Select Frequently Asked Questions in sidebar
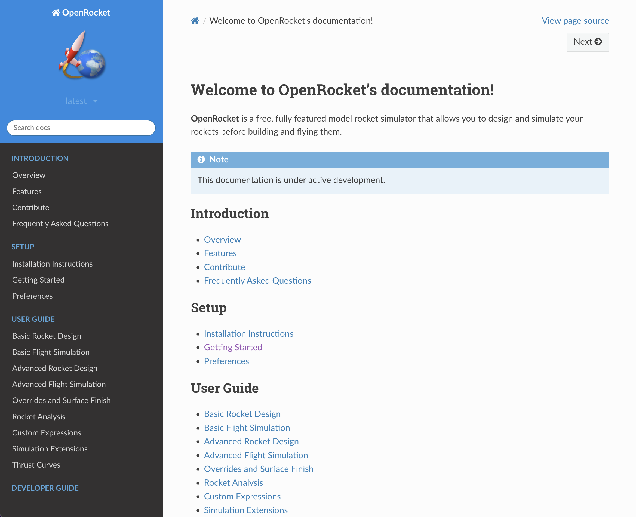The height and width of the screenshot is (517, 636). pos(60,224)
